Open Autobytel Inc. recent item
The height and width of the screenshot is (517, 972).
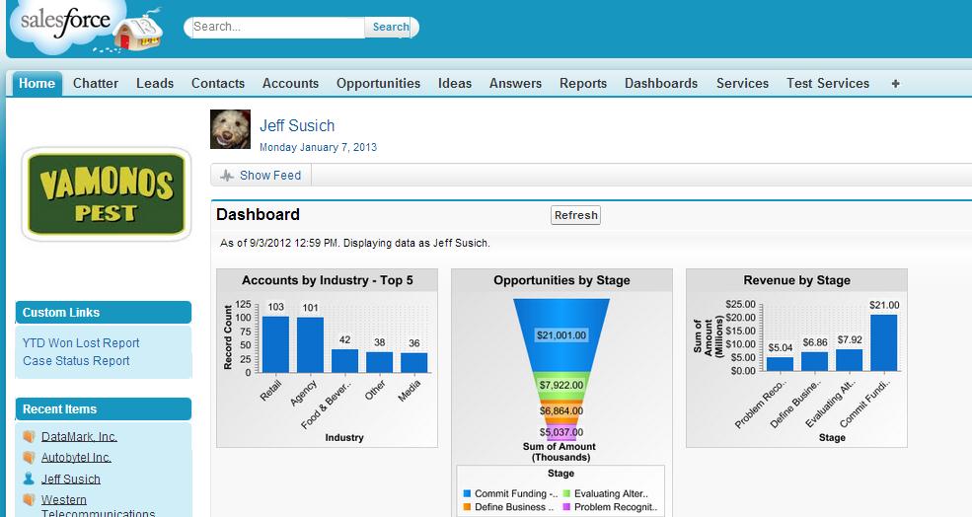(76, 458)
